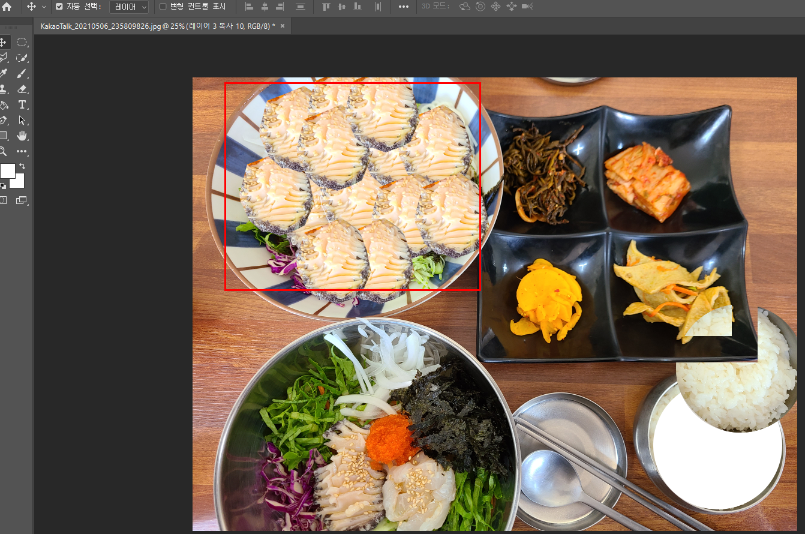Align top edges icon
This screenshot has height=534, width=805.
326,7
